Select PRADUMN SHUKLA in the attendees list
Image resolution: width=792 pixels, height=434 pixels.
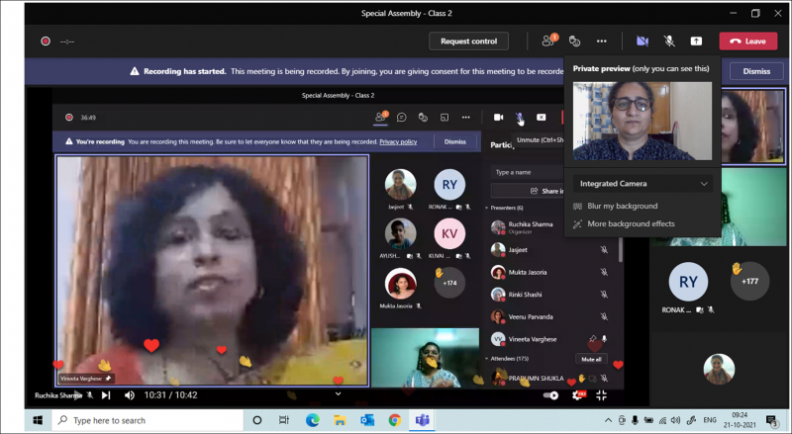click(x=536, y=378)
